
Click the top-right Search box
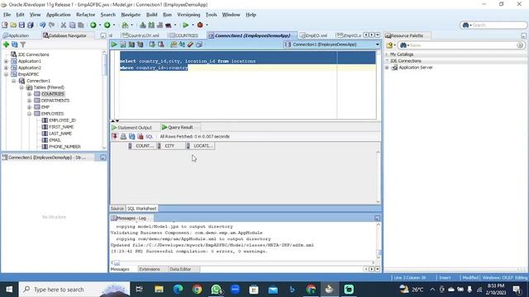(493, 25)
